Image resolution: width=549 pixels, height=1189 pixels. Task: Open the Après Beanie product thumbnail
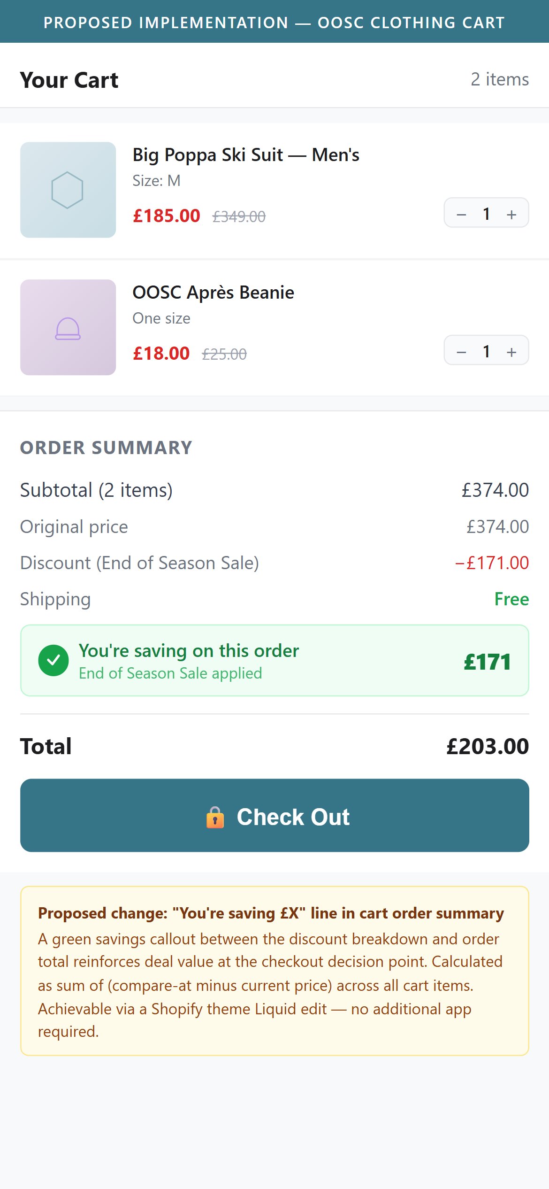pos(68,327)
